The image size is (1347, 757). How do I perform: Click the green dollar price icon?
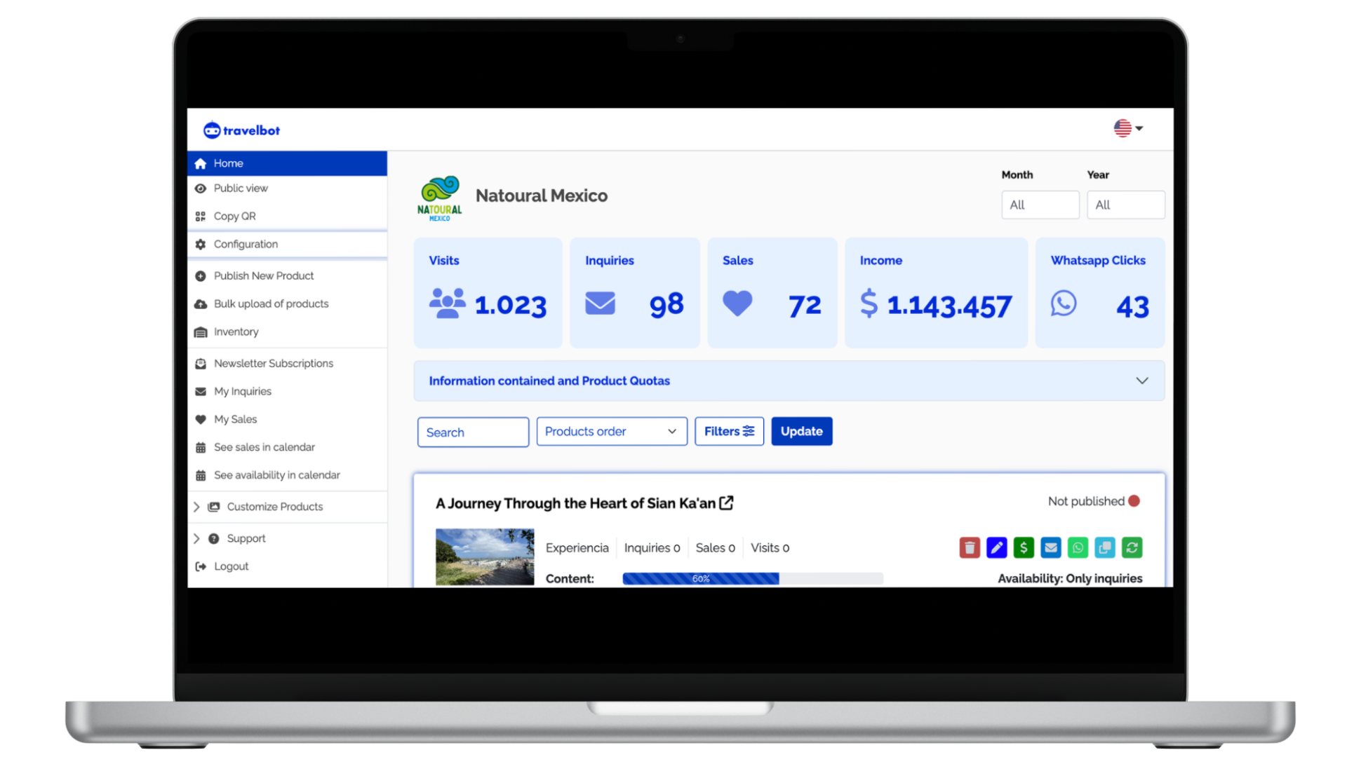click(1024, 547)
